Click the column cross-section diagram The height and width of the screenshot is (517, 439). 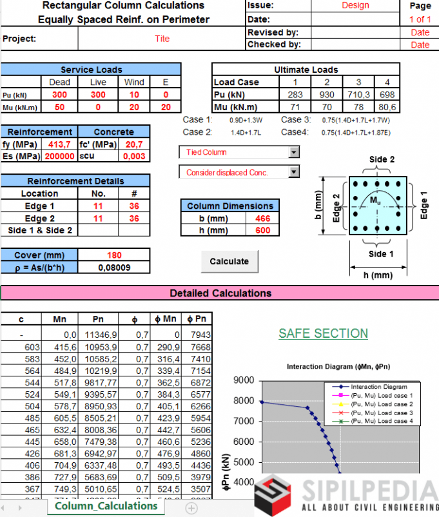tap(378, 206)
